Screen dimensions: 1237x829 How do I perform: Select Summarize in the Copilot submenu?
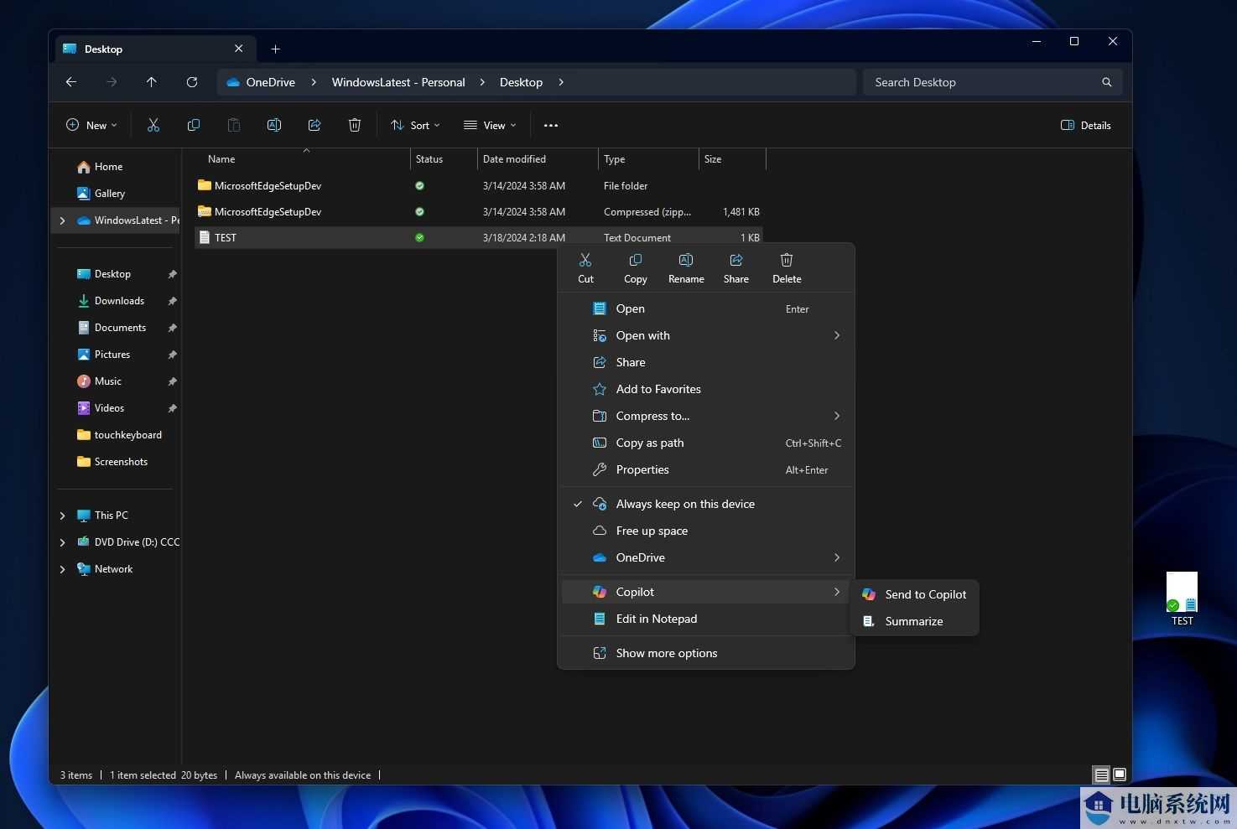coord(915,621)
